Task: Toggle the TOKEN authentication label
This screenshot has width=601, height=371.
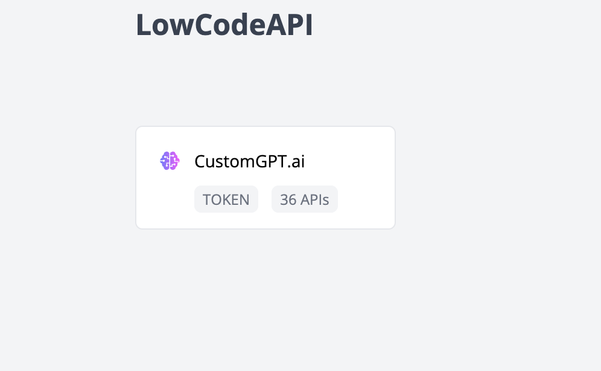Action: (226, 199)
